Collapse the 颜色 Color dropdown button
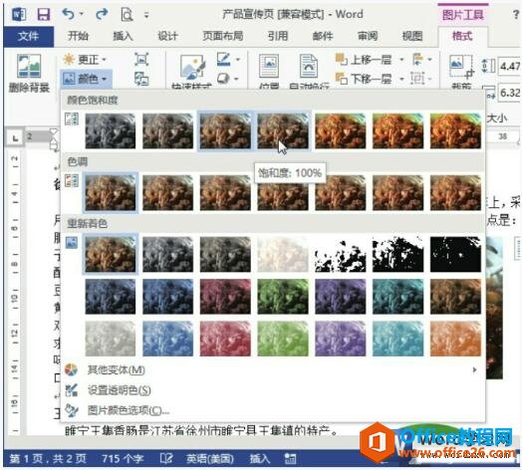Screen dimensions: 522x470 86,79
